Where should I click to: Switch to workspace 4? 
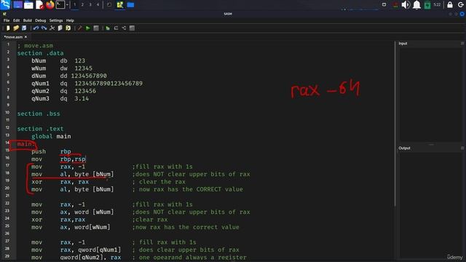(x=98, y=4)
